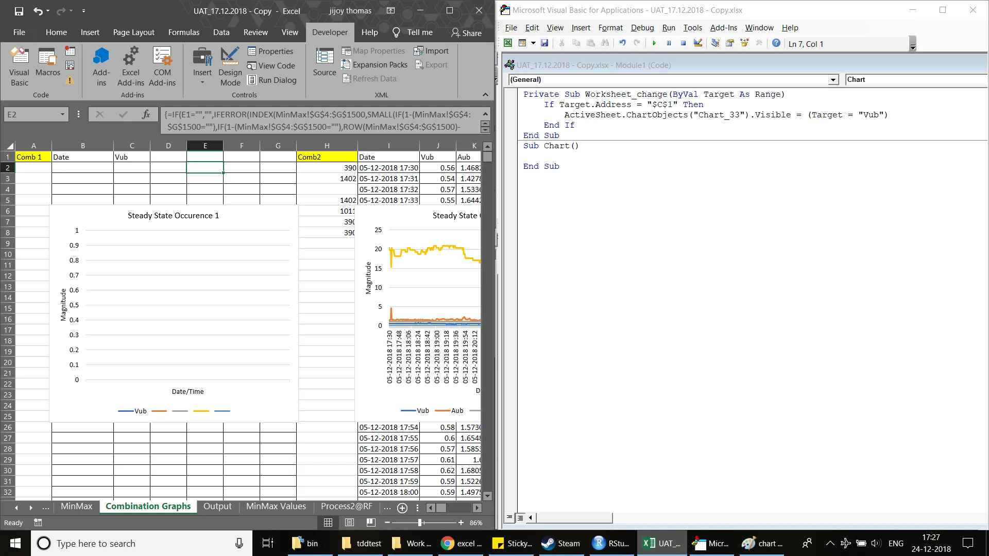Click the Reset stop icon in VBA toolbar
Screen dimensions: 989x556
tap(683, 43)
